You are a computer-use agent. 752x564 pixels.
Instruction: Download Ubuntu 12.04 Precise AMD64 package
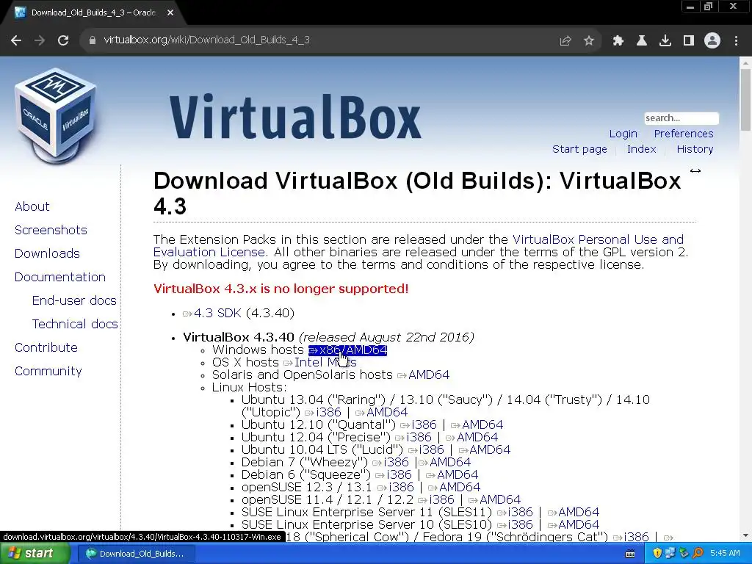pos(472,438)
